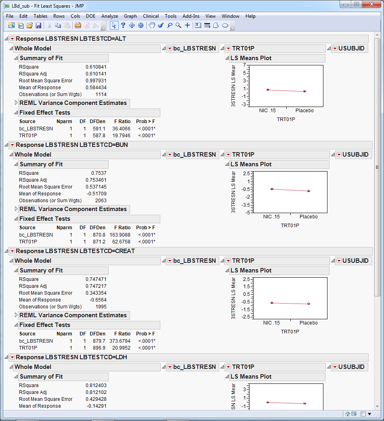Image resolution: width=384 pixels, height=421 pixels.
Task: Expand REML Variance Component Estimates under BUN
Action: 16,209
